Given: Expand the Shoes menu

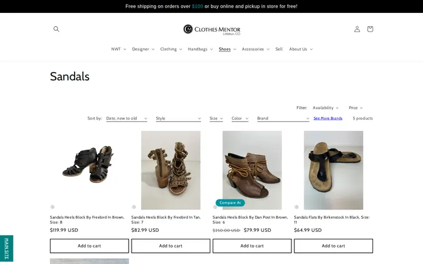Looking at the screenshot, I should 227,49.
